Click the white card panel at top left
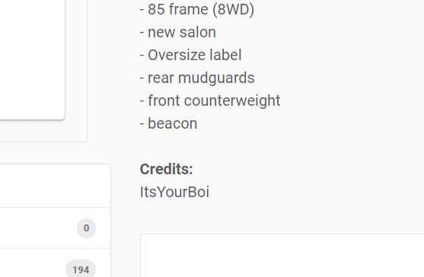Image resolution: width=424 pixels, height=277 pixels. [33, 59]
